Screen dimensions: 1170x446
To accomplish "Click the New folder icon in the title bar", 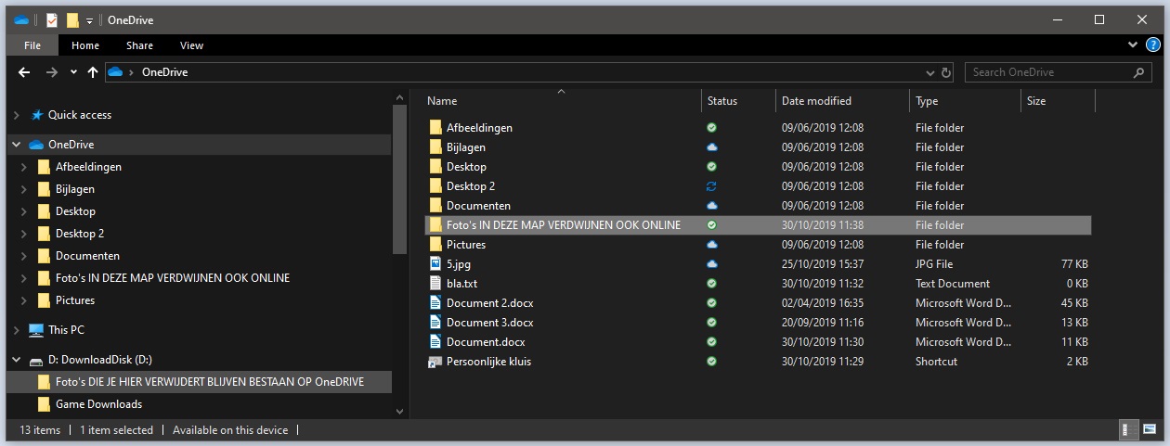I will pyautogui.click(x=72, y=20).
